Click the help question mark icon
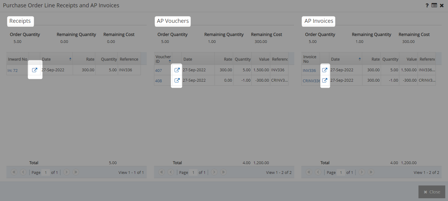448x201 pixels. point(427,5)
